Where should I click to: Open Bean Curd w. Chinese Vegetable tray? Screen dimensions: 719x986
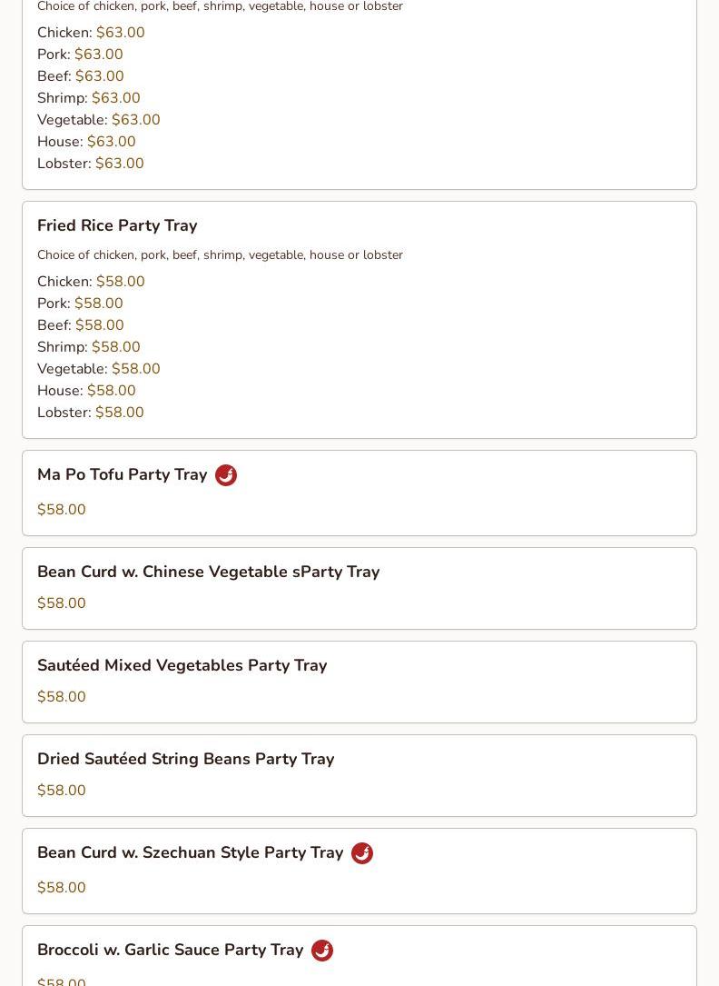(x=209, y=572)
